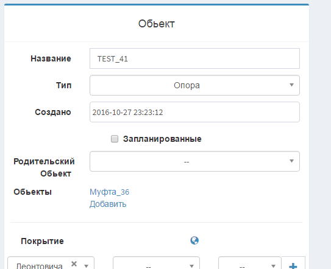Open the map globe icon beside Покрытие
The width and height of the screenshot is (331, 269).
[x=194, y=240]
